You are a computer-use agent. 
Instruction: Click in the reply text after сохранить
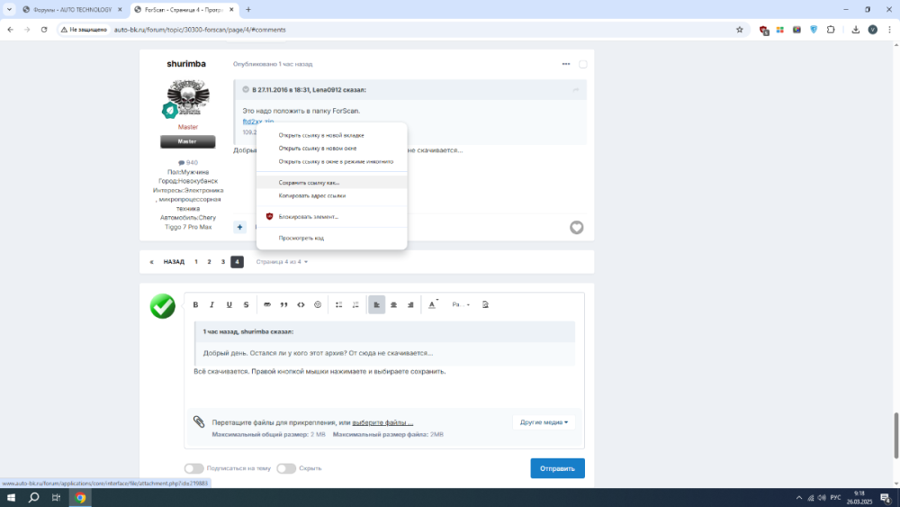(447, 372)
